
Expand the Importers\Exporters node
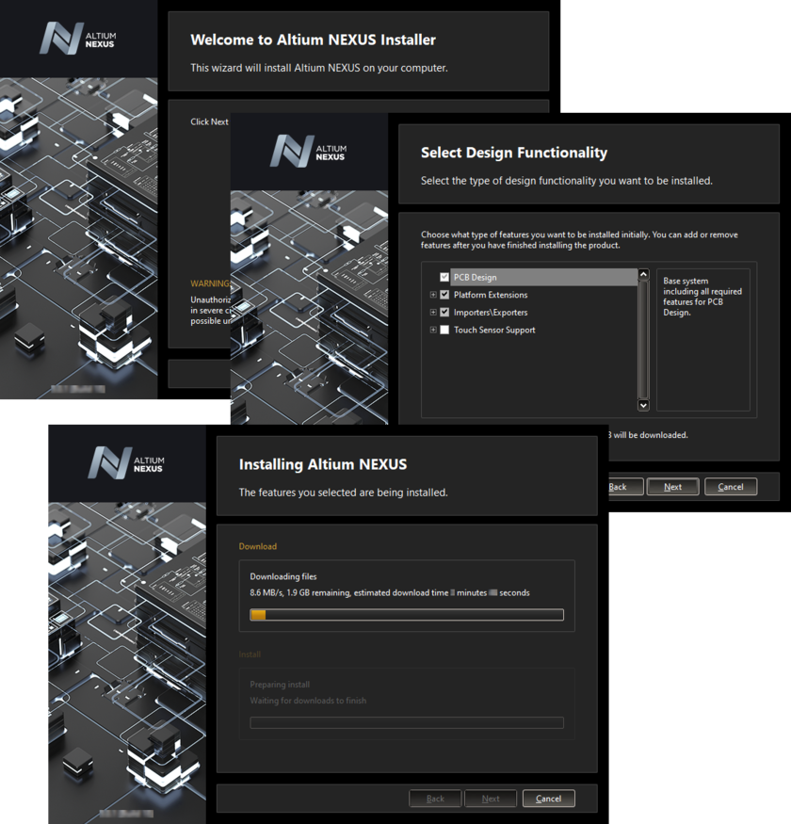431,313
